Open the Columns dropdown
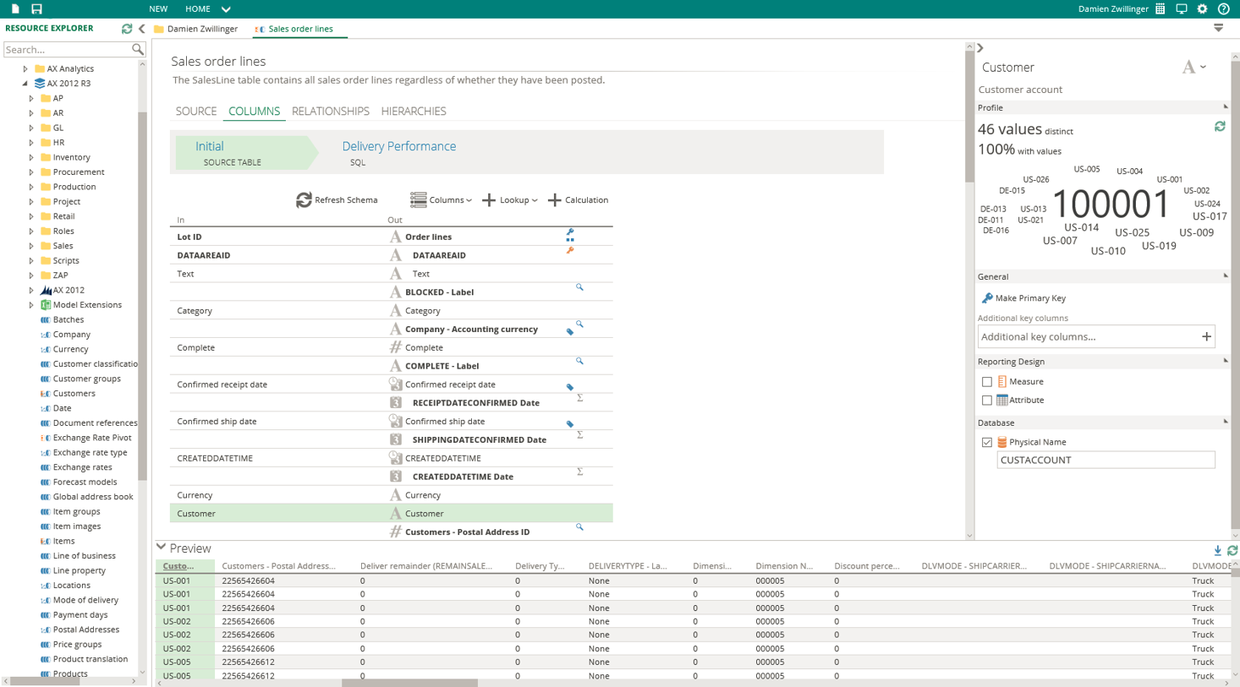This screenshot has width=1240, height=687. point(441,200)
